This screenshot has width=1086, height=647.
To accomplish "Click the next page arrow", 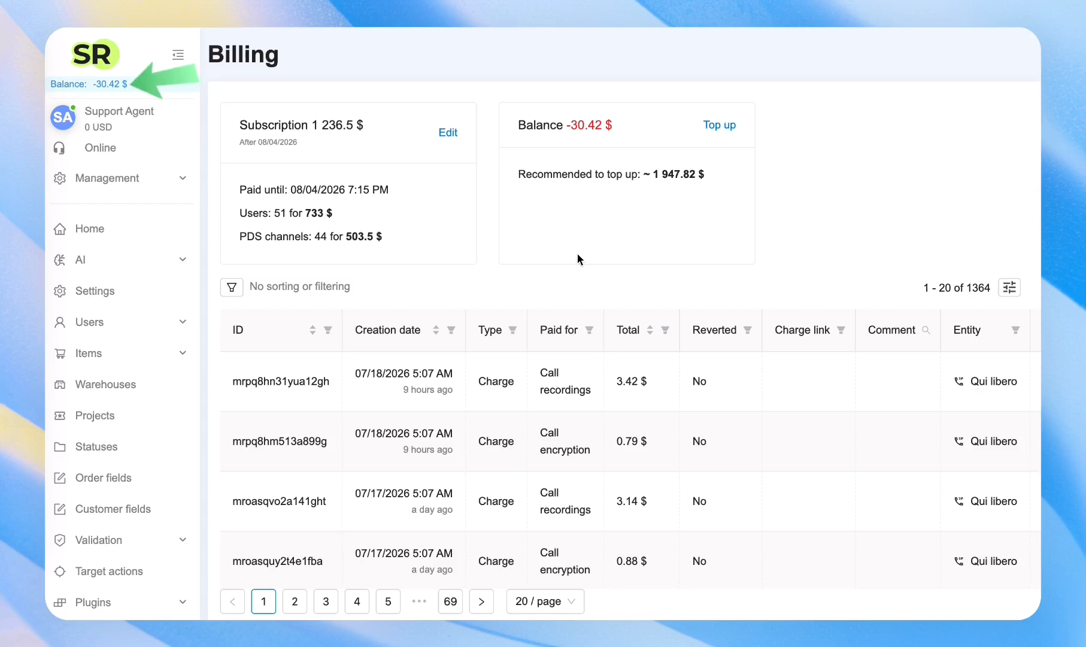I will click(x=481, y=601).
